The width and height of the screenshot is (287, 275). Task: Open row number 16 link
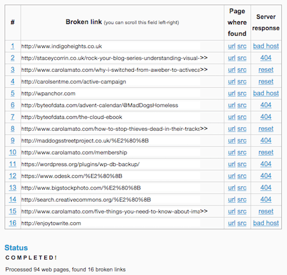[13, 223]
